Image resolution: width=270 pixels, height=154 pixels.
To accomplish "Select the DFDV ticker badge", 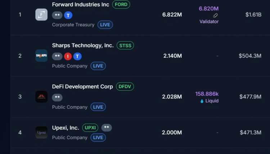I will pos(125,87).
